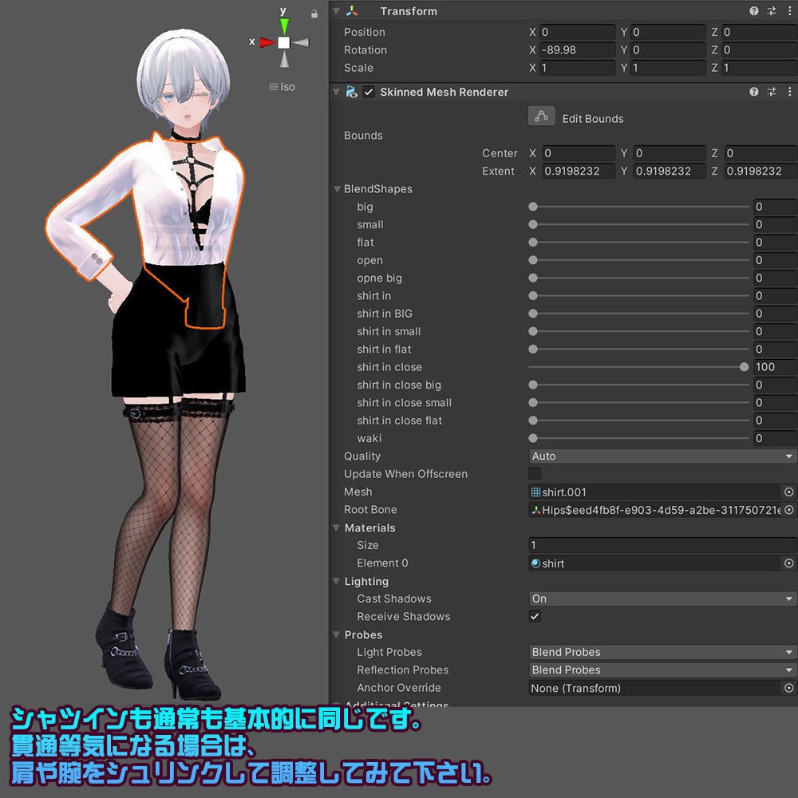Image resolution: width=798 pixels, height=798 pixels.
Task: Uncheck Receive Shadows checkbox
Action: click(535, 616)
